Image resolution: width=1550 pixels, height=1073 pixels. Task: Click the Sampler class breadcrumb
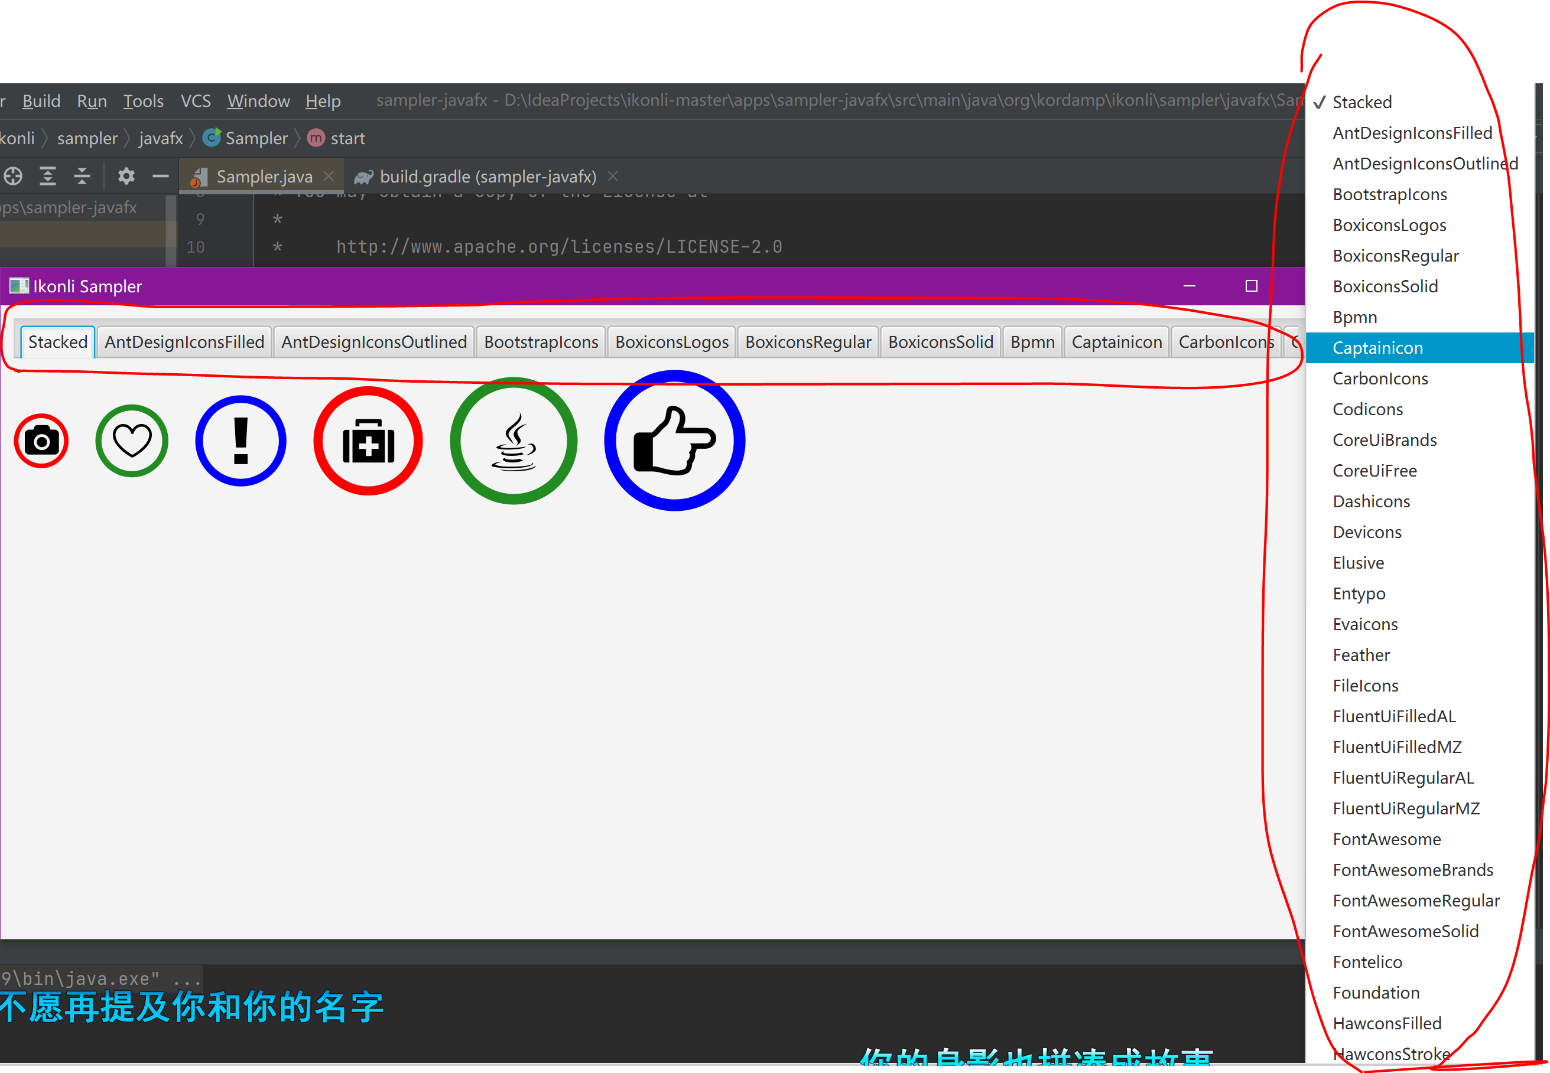pyautogui.click(x=246, y=138)
